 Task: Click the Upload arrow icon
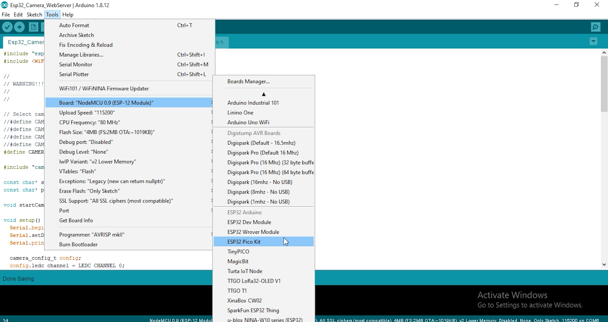19,27
